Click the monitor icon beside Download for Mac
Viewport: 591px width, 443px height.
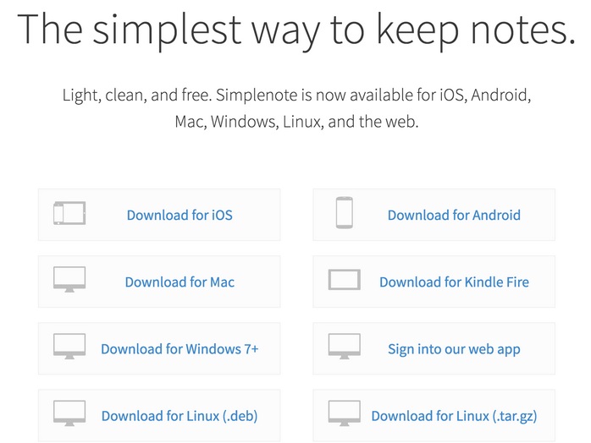69,280
